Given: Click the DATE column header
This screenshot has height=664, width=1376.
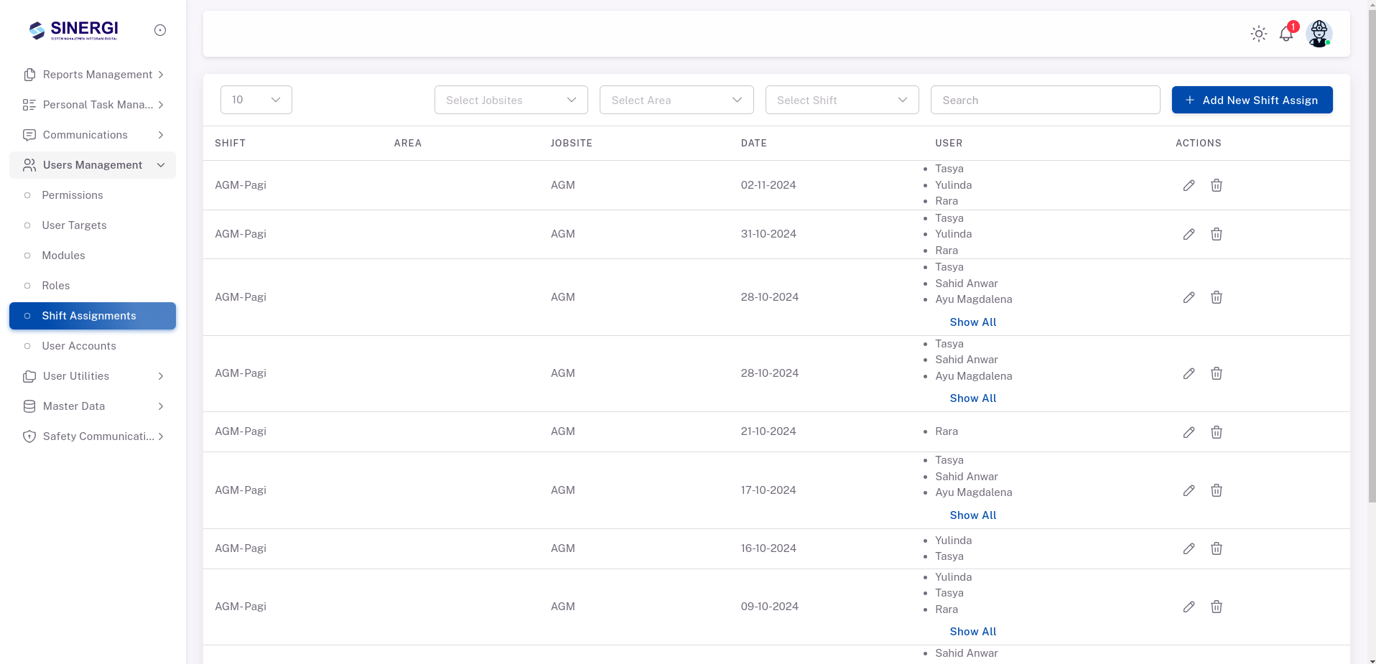Looking at the screenshot, I should pos(753,143).
